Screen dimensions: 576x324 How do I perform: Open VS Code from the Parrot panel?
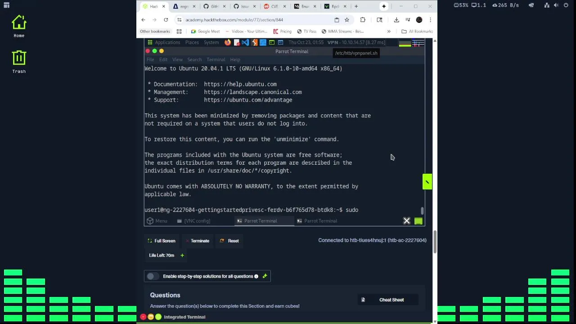(245, 42)
